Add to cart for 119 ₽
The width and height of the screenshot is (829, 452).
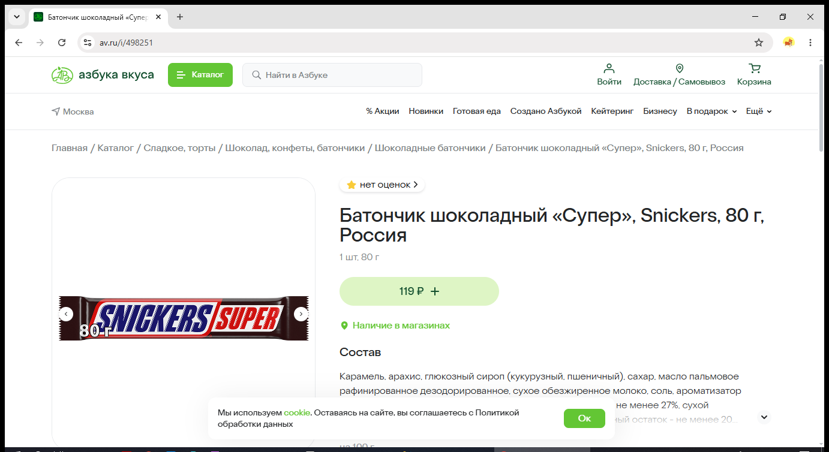click(x=419, y=291)
